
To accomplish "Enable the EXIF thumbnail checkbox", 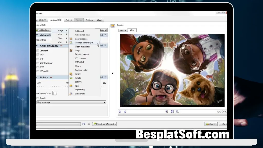I will point(37,63).
